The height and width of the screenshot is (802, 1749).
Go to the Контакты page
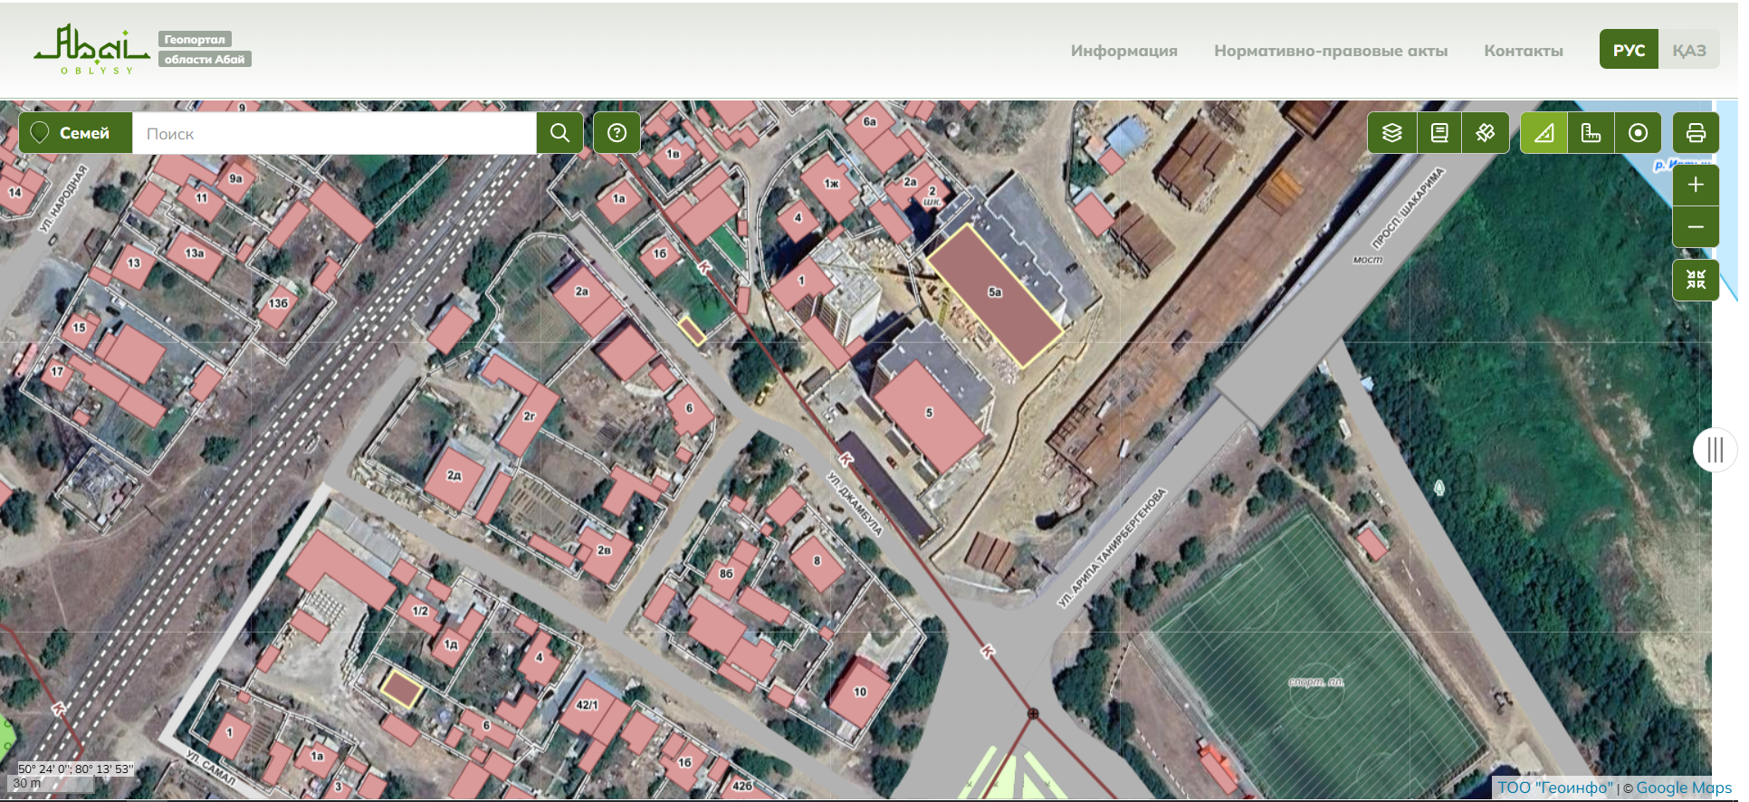1523,51
